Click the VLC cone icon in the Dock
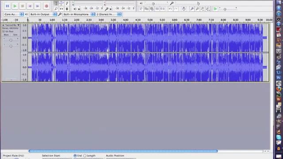The height and width of the screenshot is (159, 283). tap(279, 132)
